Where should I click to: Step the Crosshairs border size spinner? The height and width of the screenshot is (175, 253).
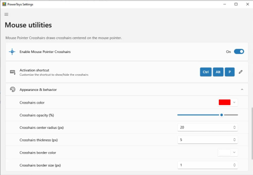234,165
